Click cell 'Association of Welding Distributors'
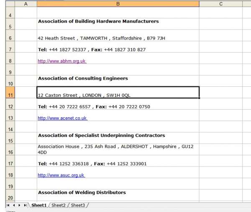251x212 pixels. click(118, 195)
